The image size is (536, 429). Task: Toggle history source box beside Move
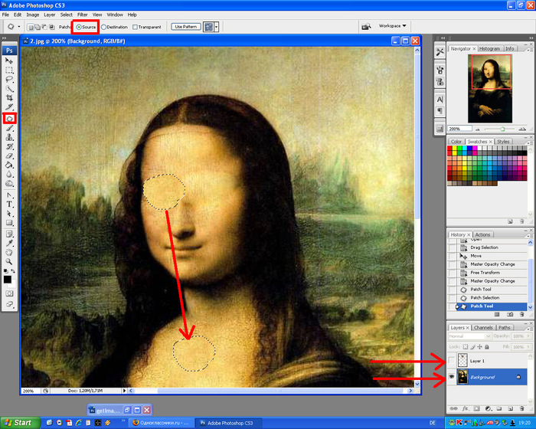click(x=453, y=256)
